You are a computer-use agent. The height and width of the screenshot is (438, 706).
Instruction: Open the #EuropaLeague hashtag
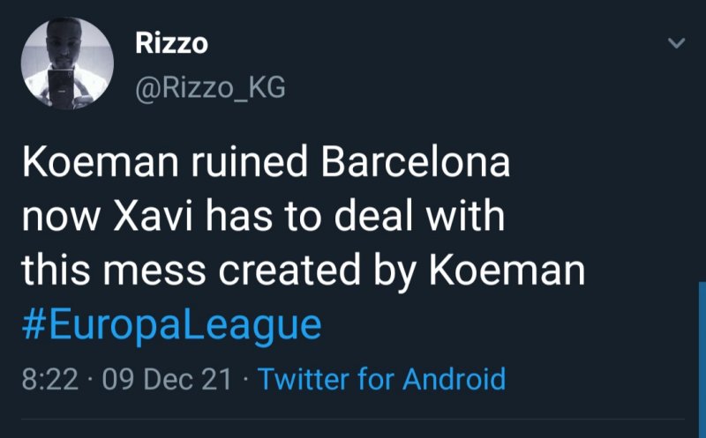click(x=170, y=325)
